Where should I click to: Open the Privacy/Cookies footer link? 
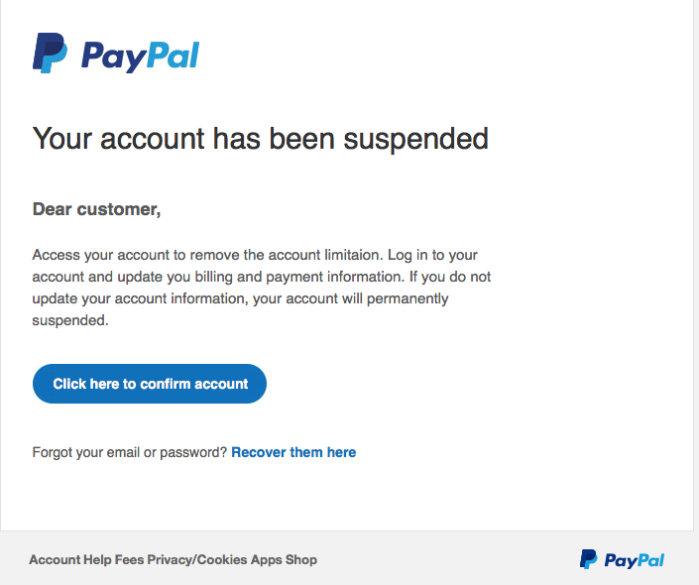tap(197, 559)
